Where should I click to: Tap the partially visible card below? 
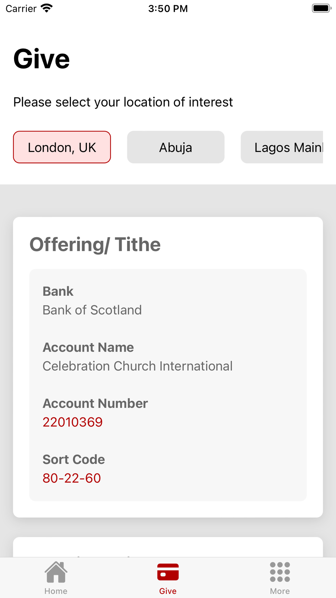[168, 547]
